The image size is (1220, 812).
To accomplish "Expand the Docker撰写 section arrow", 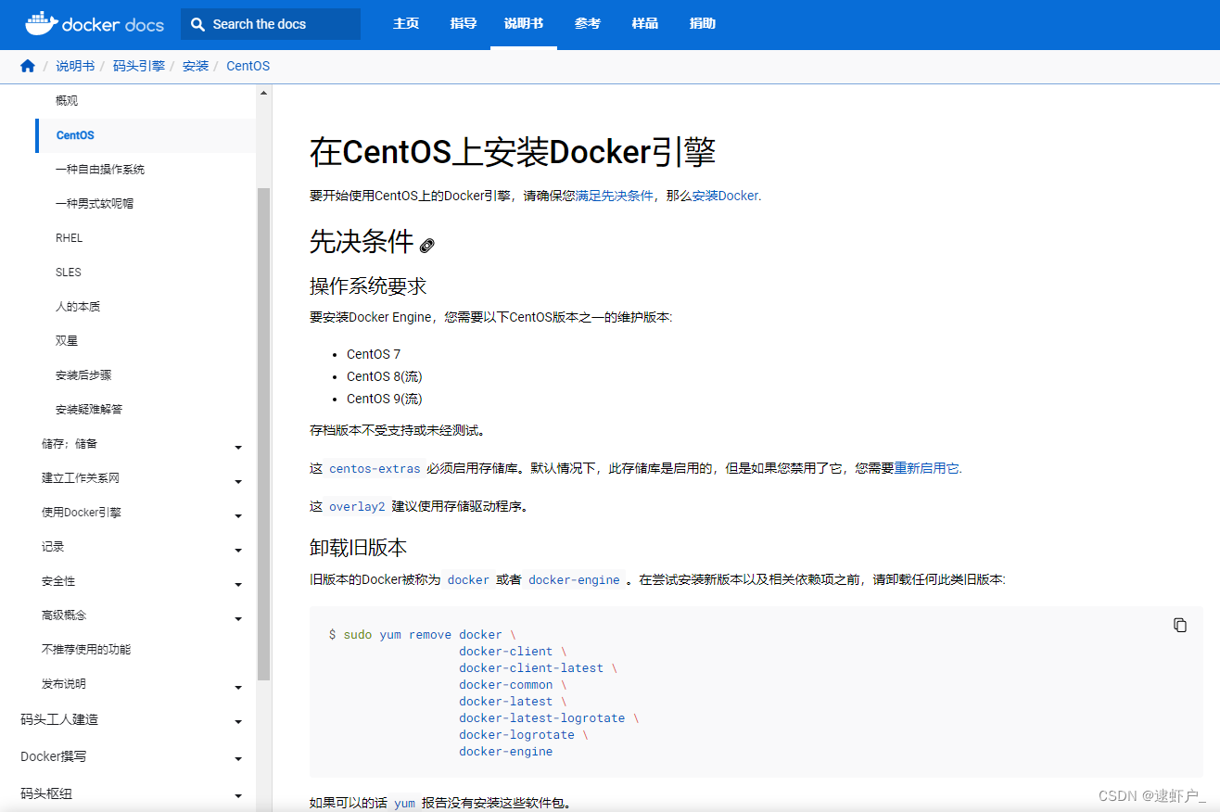I will pos(238,759).
